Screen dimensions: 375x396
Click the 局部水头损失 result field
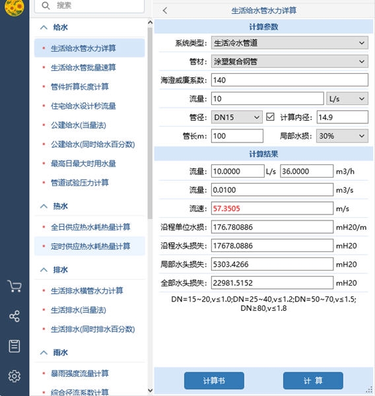coord(272,264)
